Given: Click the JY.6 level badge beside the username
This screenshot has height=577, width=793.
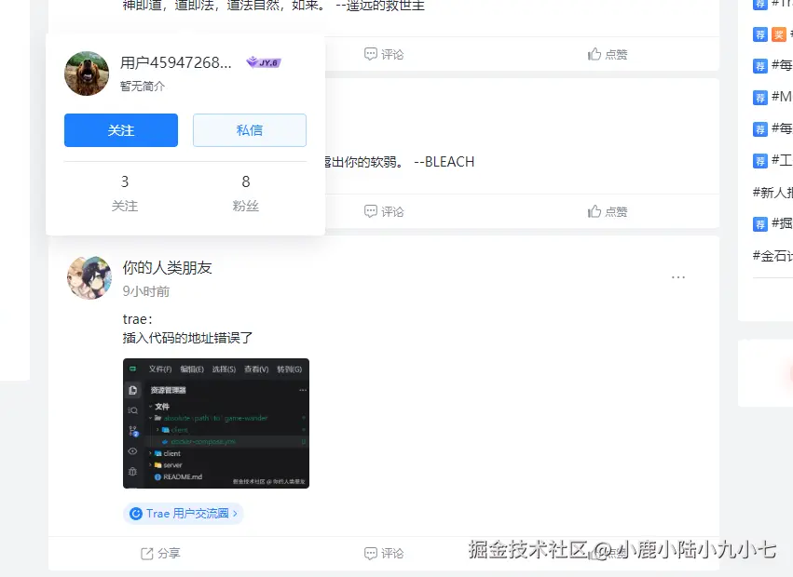Looking at the screenshot, I should coord(265,61).
